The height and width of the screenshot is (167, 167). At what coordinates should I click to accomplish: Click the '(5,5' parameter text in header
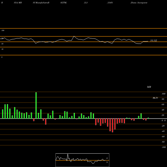tap(86, 3)
